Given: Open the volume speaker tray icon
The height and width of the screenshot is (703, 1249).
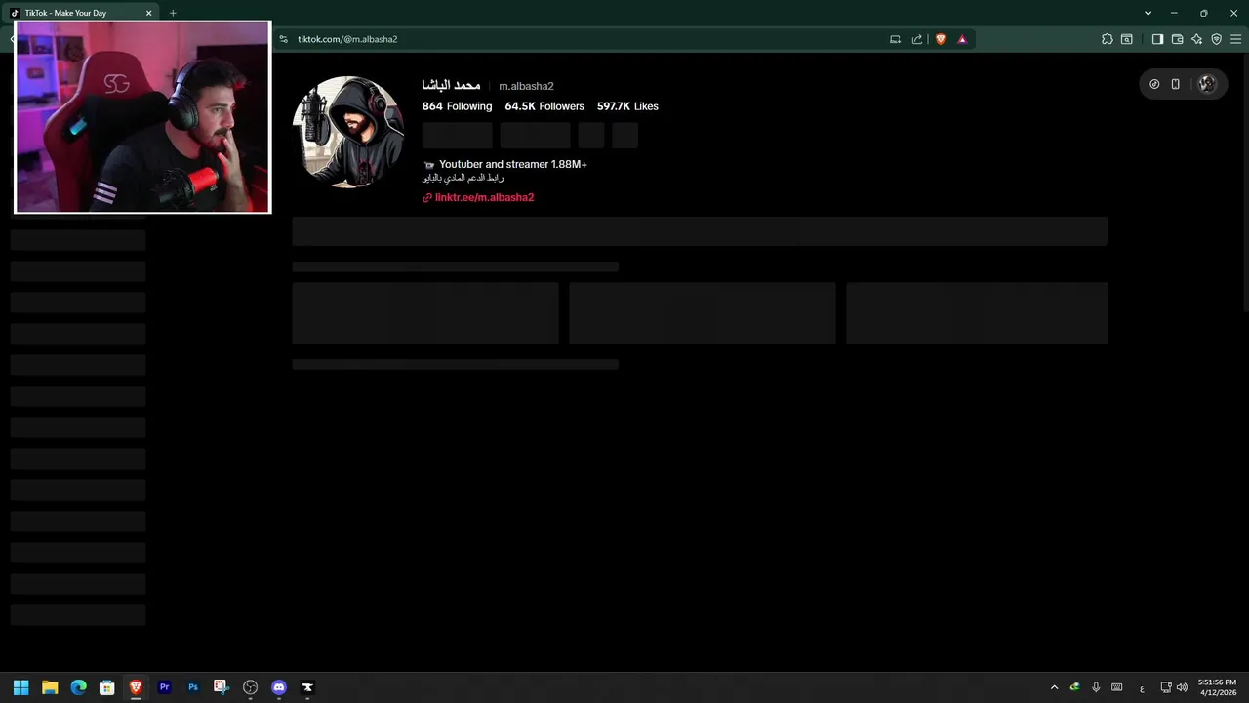Looking at the screenshot, I should pyautogui.click(x=1183, y=687).
